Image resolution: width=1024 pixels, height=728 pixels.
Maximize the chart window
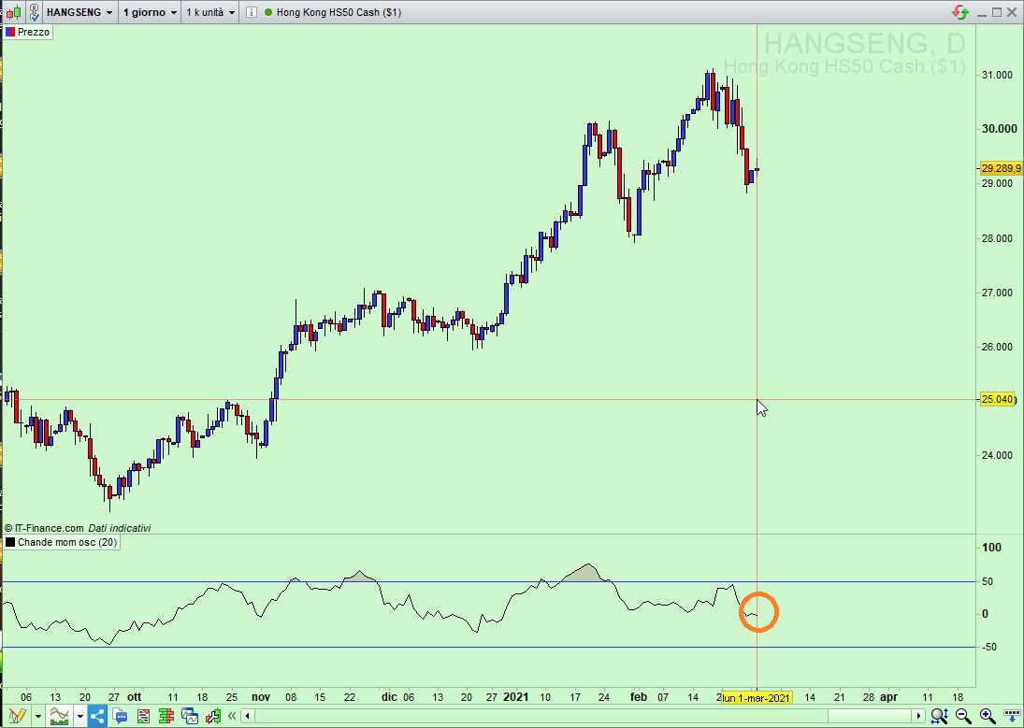997,12
